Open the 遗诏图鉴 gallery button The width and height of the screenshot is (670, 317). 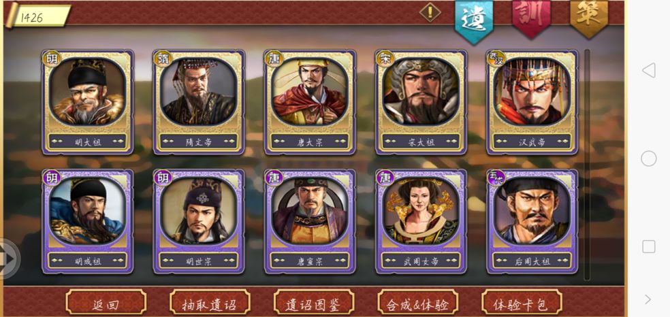pos(314,302)
